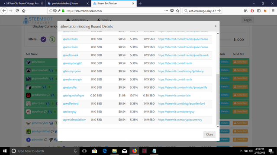Open the Mail app from taskbar

pos(125,151)
